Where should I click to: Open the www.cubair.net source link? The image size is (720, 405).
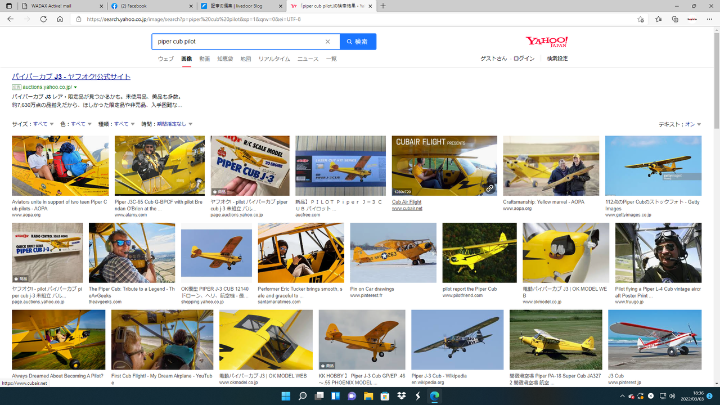click(x=407, y=209)
